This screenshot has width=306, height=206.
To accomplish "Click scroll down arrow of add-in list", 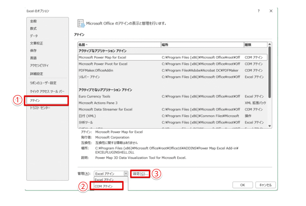I will point(269,126).
